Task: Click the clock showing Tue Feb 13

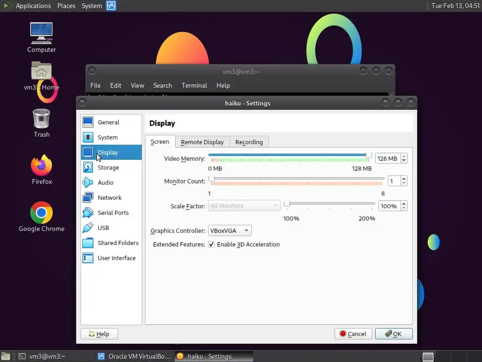Action: 455,6
